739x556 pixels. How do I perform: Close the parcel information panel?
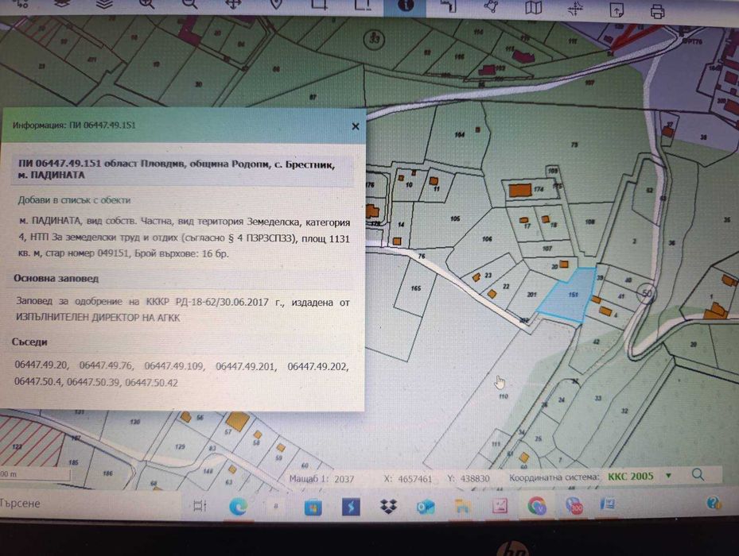point(356,126)
